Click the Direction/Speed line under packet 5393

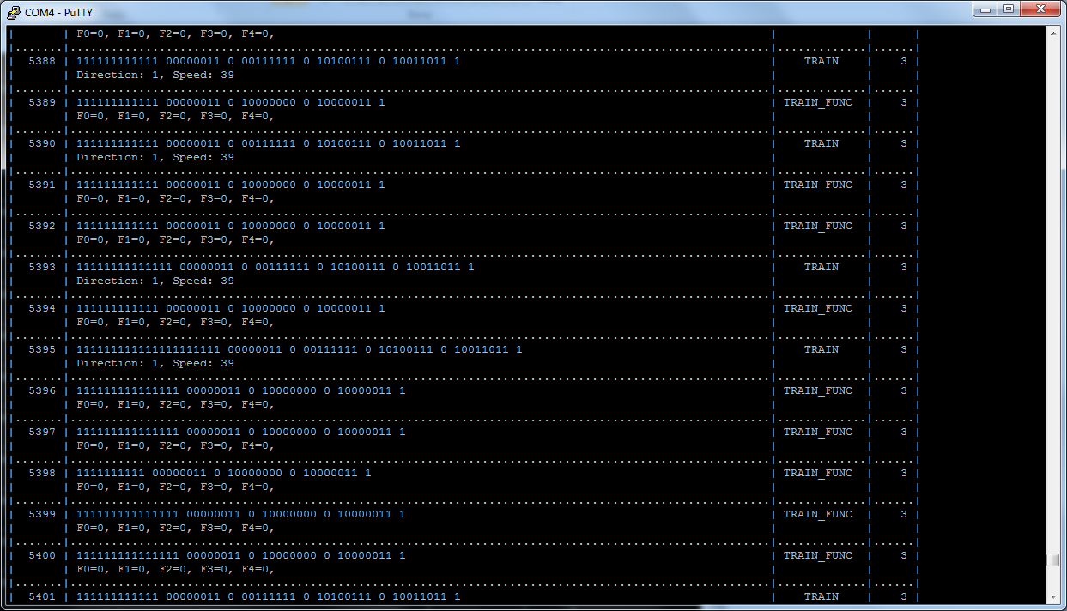[x=155, y=281]
